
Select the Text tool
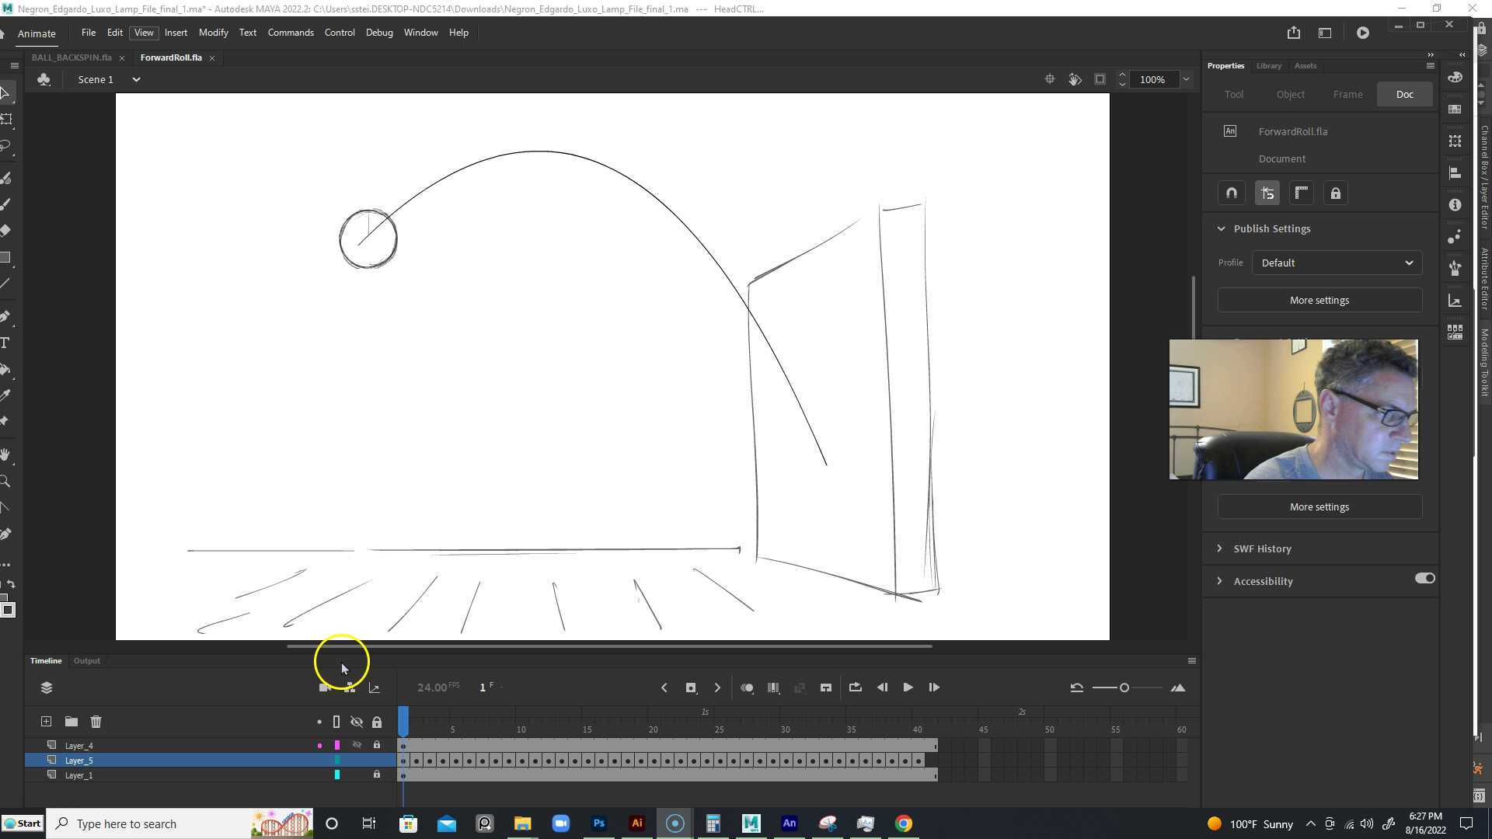click(5, 343)
